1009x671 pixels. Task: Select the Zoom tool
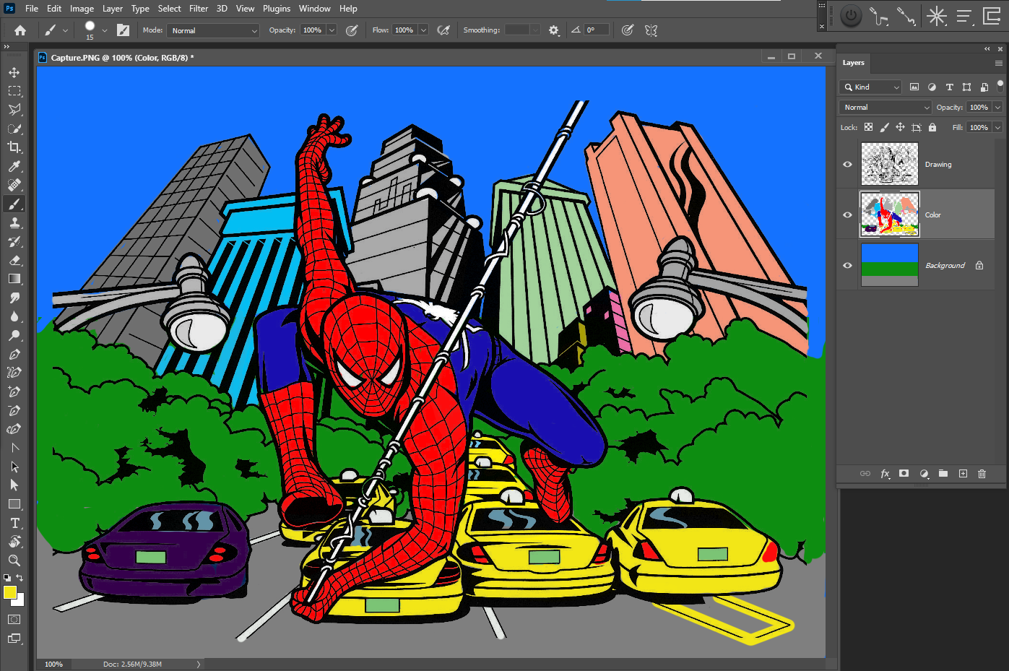(14, 560)
